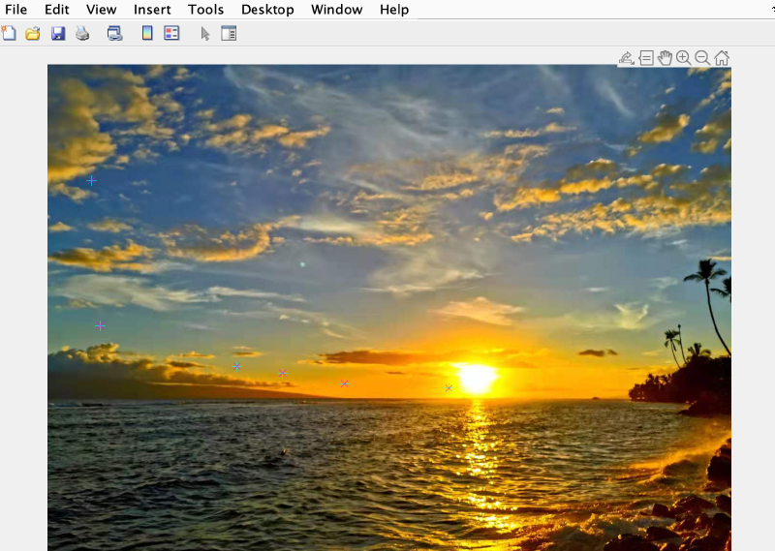This screenshot has width=775, height=551.
Task: Open the Tools menu
Action: tap(205, 10)
